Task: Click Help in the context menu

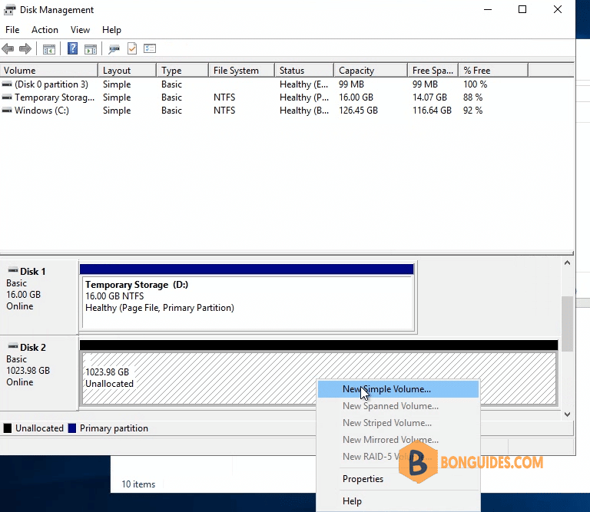Action: pos(352,501)
